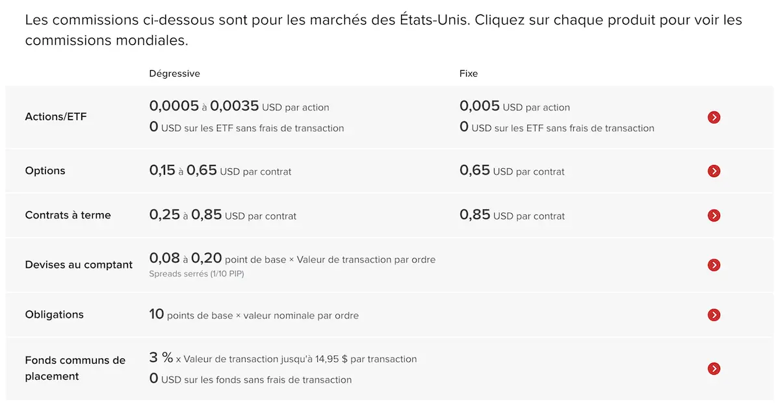Click the Devises au comptant label
The image size is (780, 415).
[79, 265]
